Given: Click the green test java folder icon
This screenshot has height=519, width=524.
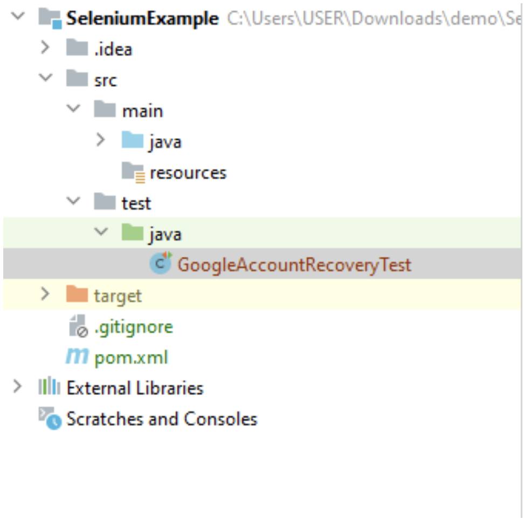Looking at the screenshot, I should point(134,234).
